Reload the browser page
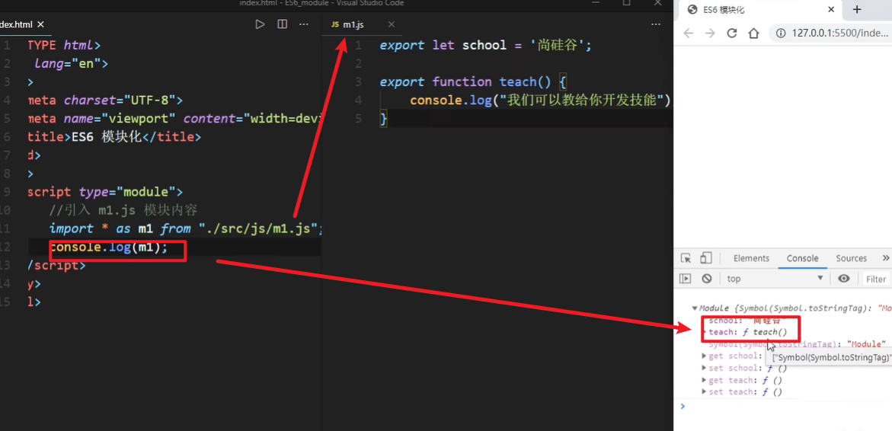This screenshot has width=892, height=431. [732, 33]
